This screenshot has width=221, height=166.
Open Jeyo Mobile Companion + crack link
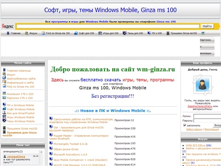(80, 160)
